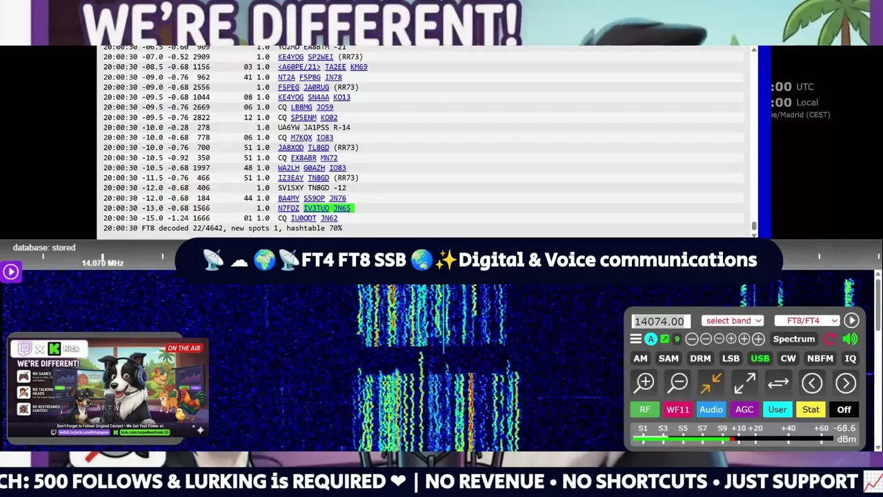Image resolution: width=883 pixels, height=497 pixels.
Task: Open the select band dropdown
Action: click(733, 320)
